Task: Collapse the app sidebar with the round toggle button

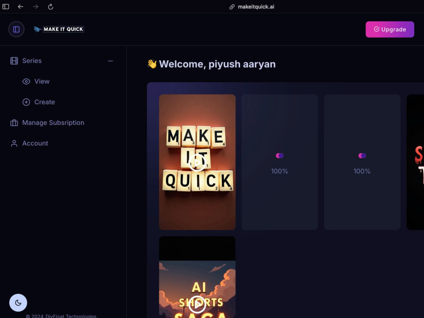Action: click(16, 29)
